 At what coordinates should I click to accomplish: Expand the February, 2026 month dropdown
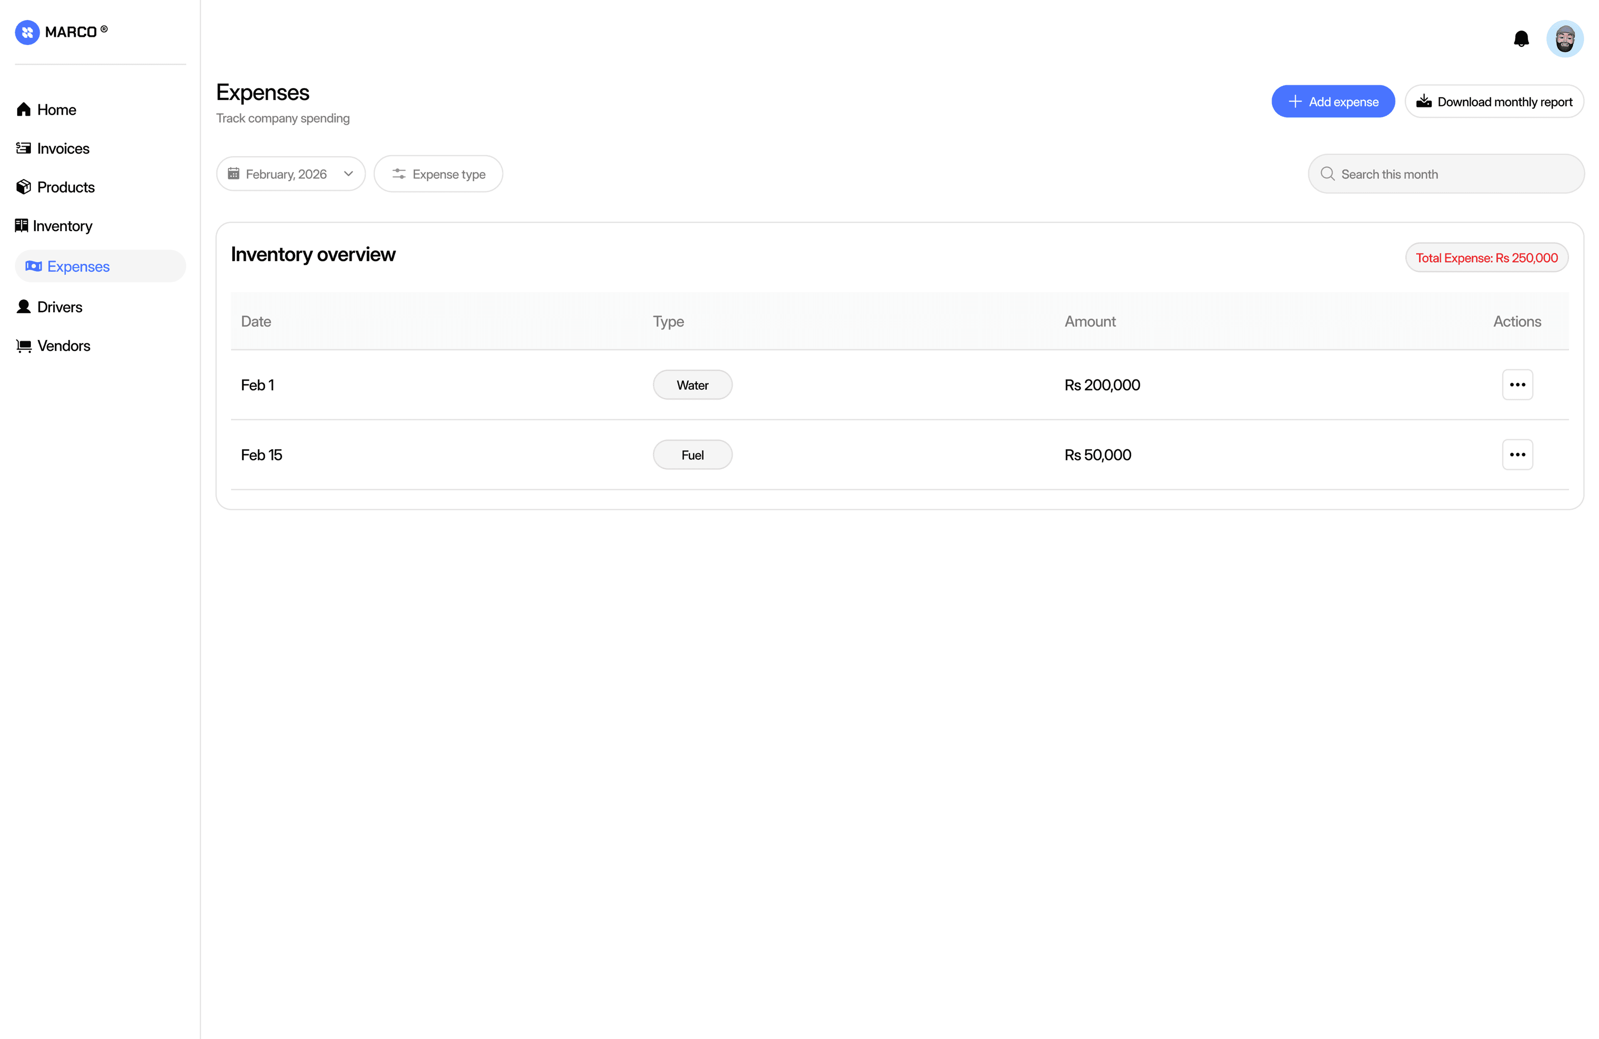(x=290, y=174)
